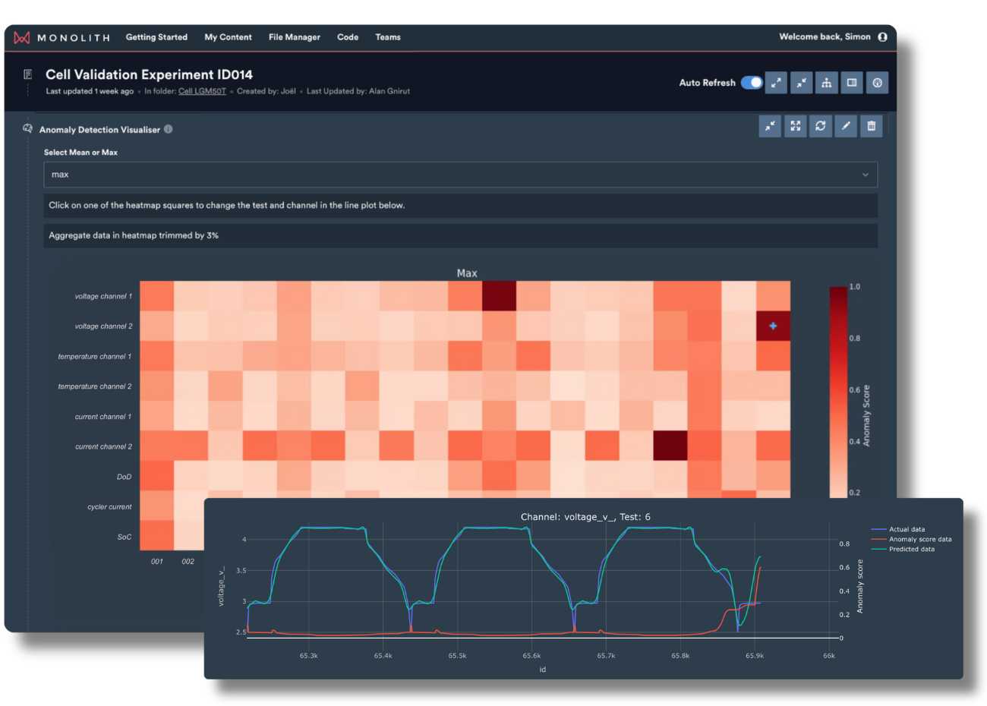Open the Cell LGM50T folder link
The image size is (987, 706).
tap(202, 91)
